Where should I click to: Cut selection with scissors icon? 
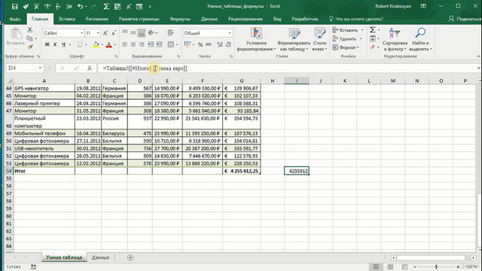pyautogui.click(x=30, y=30)
